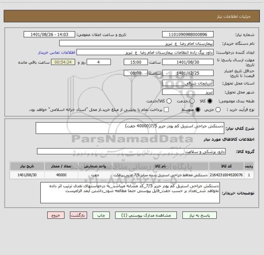Click the نام کالا column header
Screen dimensions: 264x255
click(160, 166)
